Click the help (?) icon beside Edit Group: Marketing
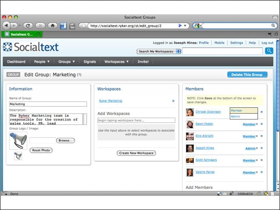 [79, 75]
